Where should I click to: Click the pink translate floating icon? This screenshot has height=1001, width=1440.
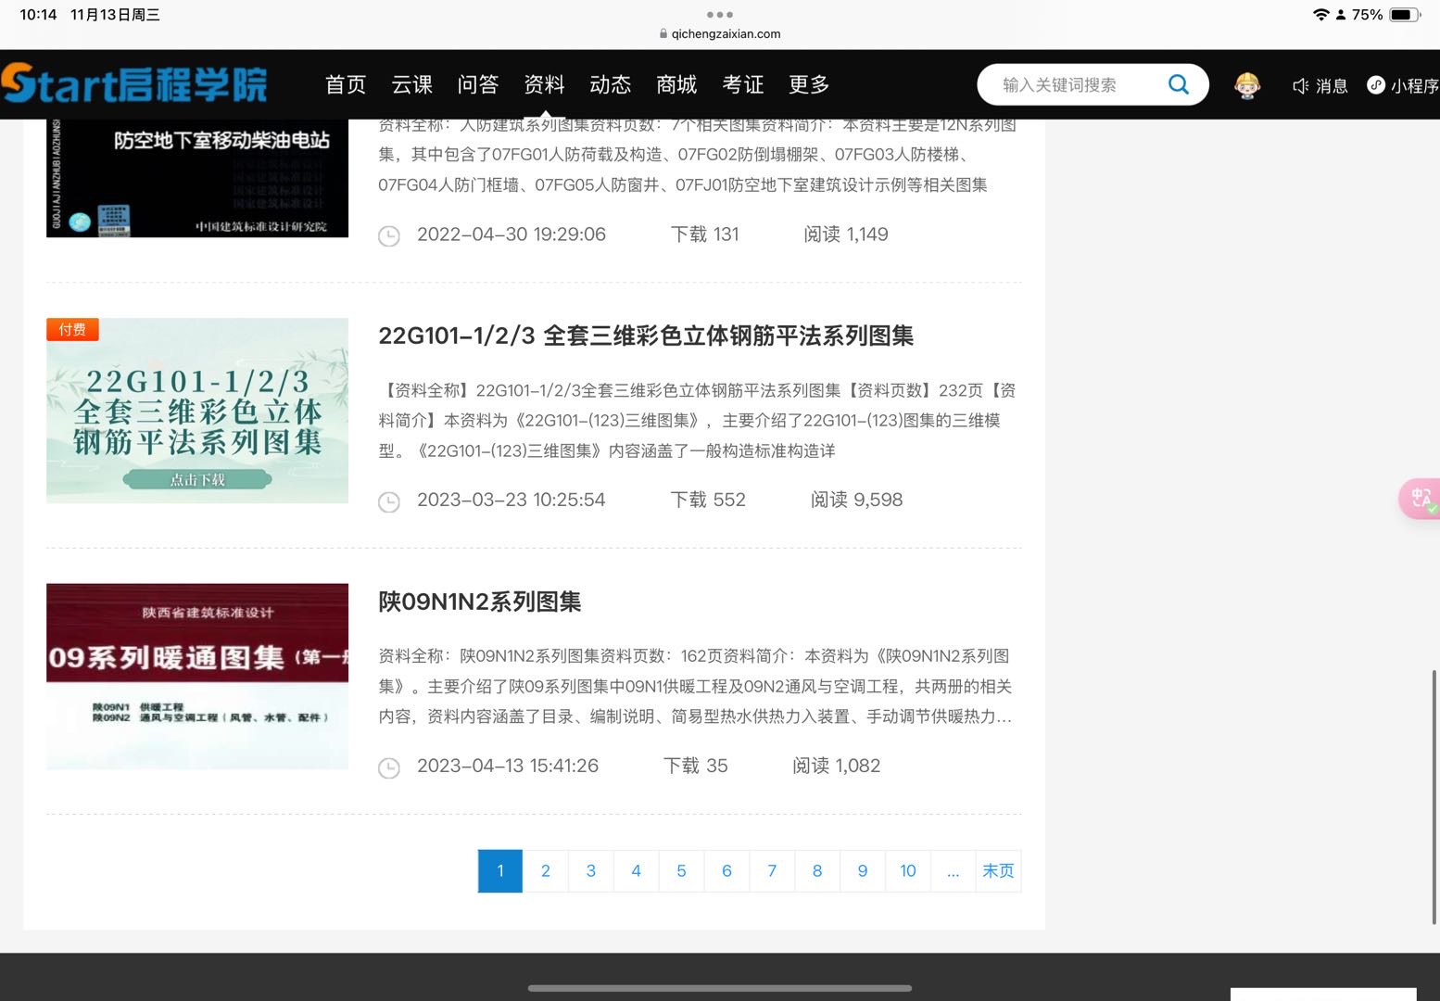[1421, 498]
